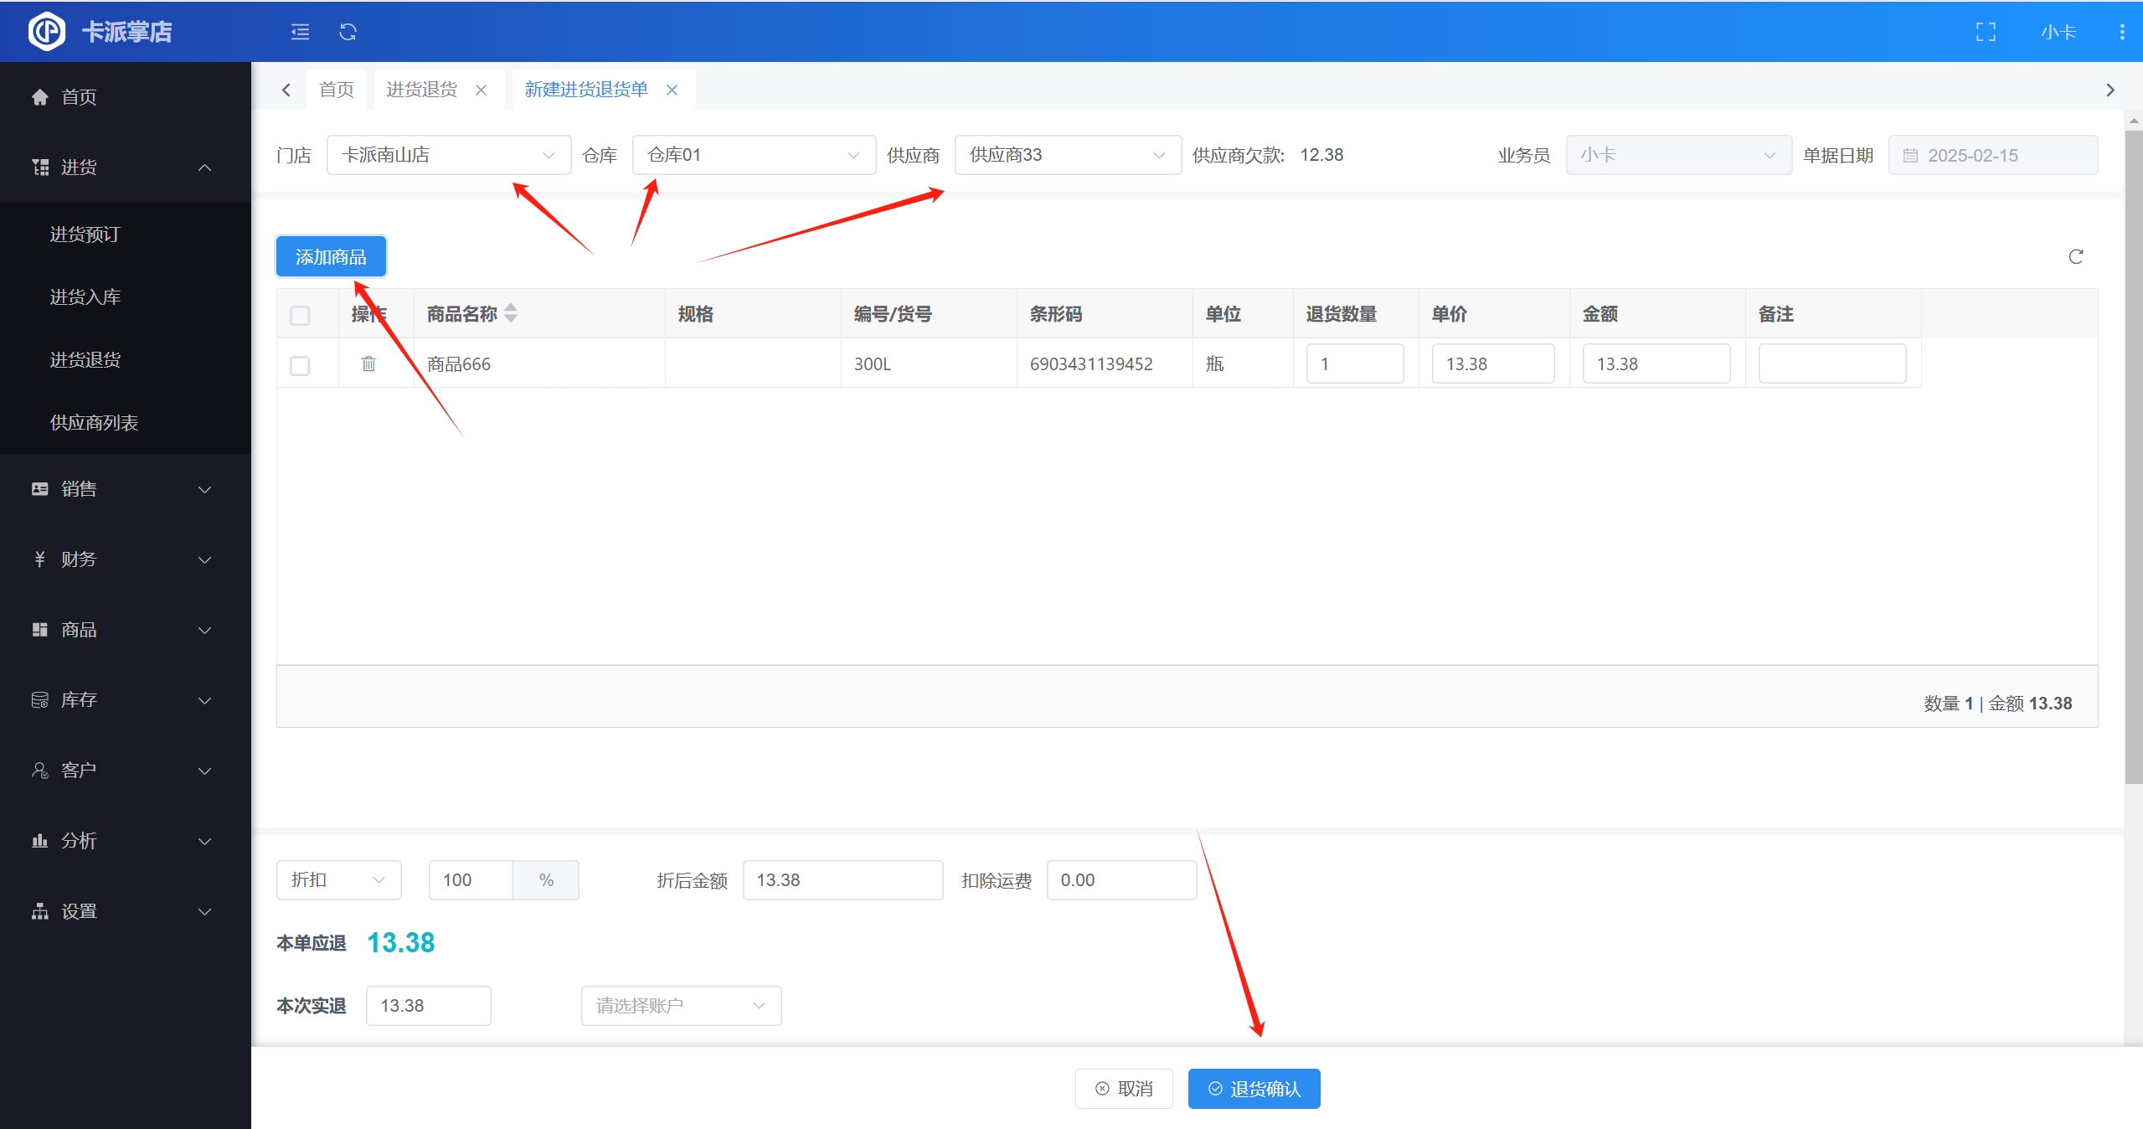The height and width of the screenshot is (1129, 2143).
Task: Click the 添加商品 button
Action: [x=331, y=256]
